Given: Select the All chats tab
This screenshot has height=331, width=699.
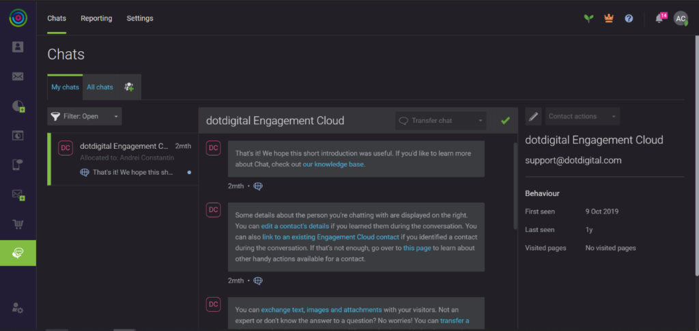Looking at the screenshot, I should [100, 87].
